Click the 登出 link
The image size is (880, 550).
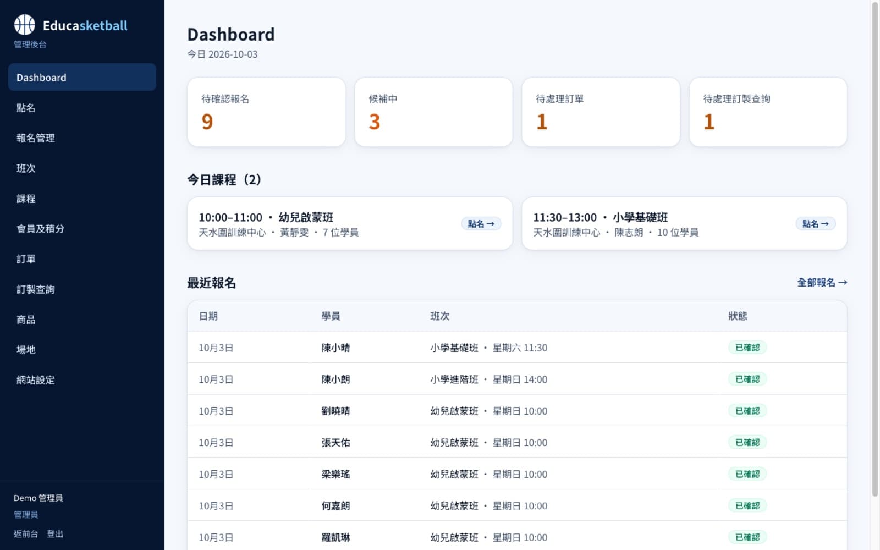55,533
